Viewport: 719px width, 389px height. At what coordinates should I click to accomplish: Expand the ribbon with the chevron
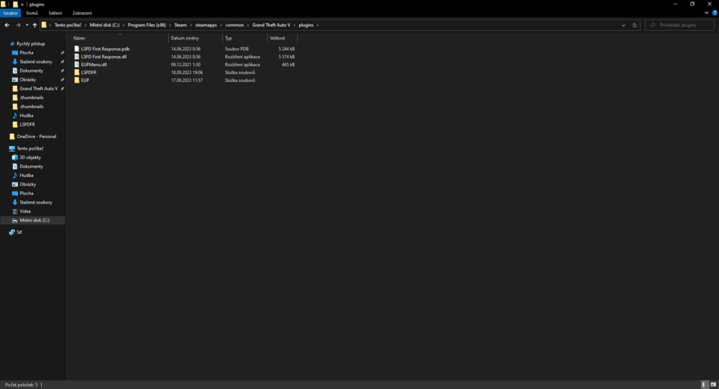click(707, 13)
